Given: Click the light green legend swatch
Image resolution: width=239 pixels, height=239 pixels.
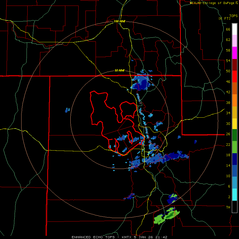Looking at the screenshot, I should coord(234,147).
